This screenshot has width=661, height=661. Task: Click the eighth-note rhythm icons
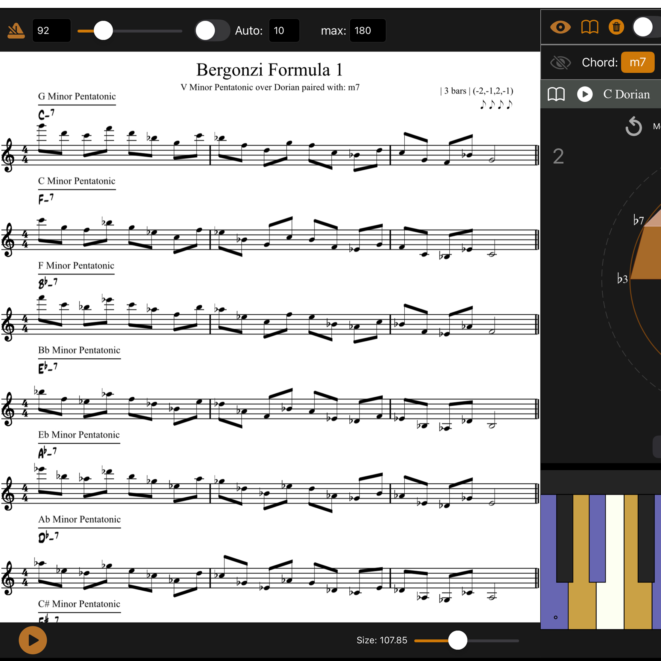(x=496, y=104)
